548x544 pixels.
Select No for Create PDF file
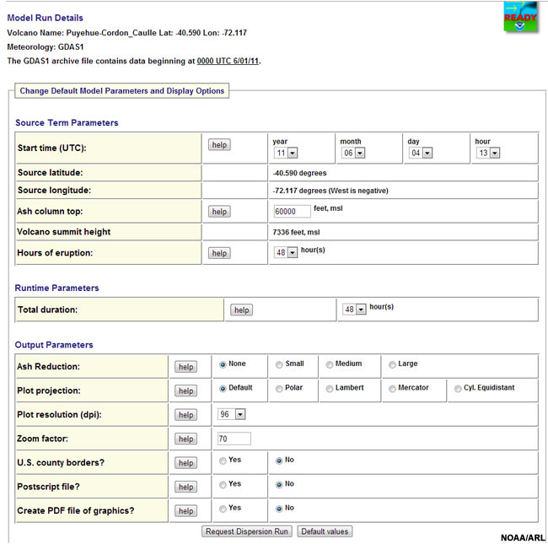coord(279,509)
